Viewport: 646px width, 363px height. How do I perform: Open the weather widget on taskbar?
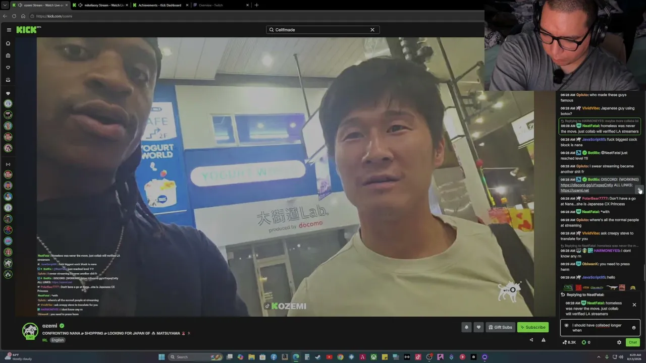click(18, 357)
